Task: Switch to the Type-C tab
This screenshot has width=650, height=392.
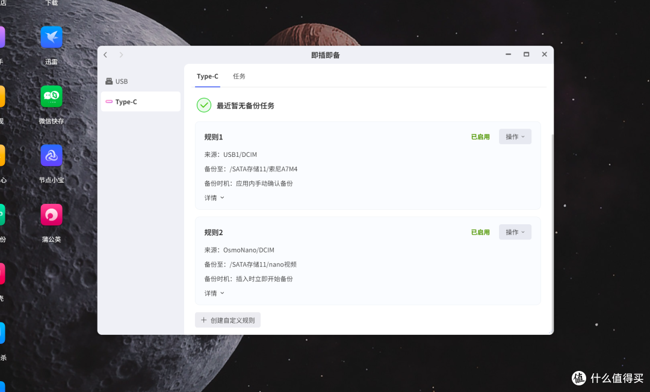Action: click(207, 76)
